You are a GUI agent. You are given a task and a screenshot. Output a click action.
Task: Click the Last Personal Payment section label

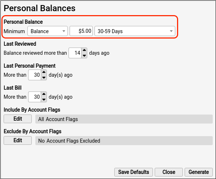(30, 66)
